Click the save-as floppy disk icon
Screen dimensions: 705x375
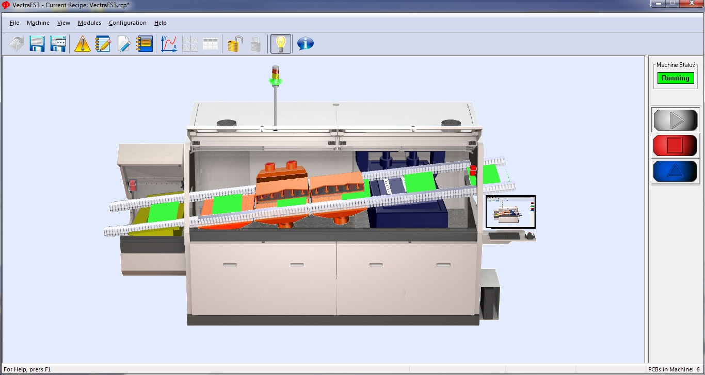point(58,44)
